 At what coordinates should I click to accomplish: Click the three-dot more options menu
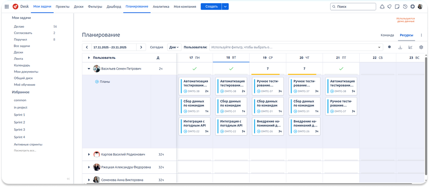421,35
